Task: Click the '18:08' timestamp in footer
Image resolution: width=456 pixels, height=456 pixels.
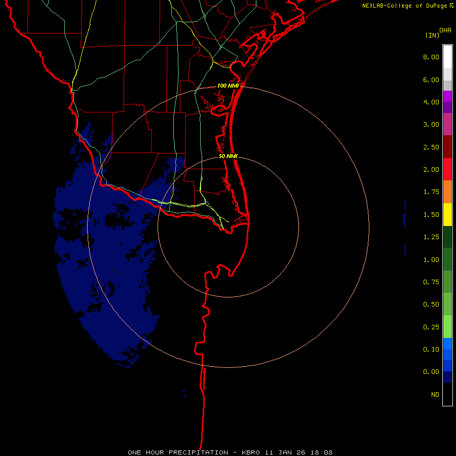Action: (x=321, y=452)
